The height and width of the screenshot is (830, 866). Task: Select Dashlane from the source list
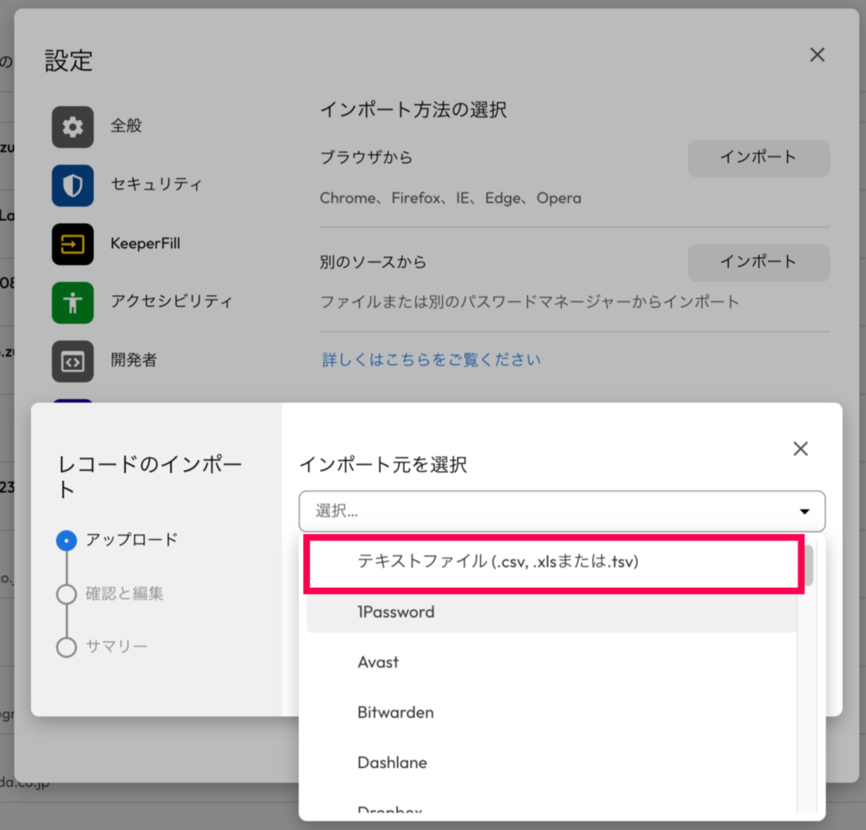[x=392, y=763]
